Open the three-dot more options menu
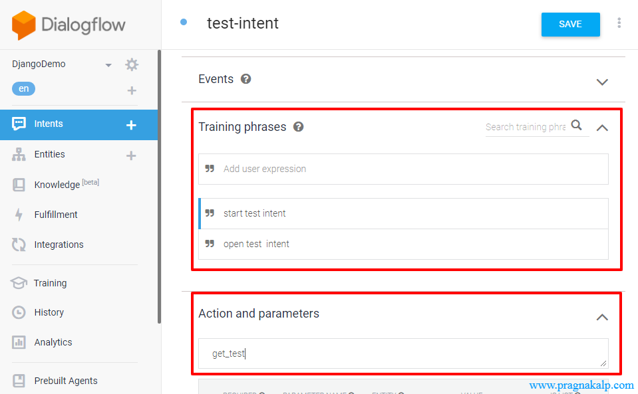The image size is (638, 394). tap(619, 23)
